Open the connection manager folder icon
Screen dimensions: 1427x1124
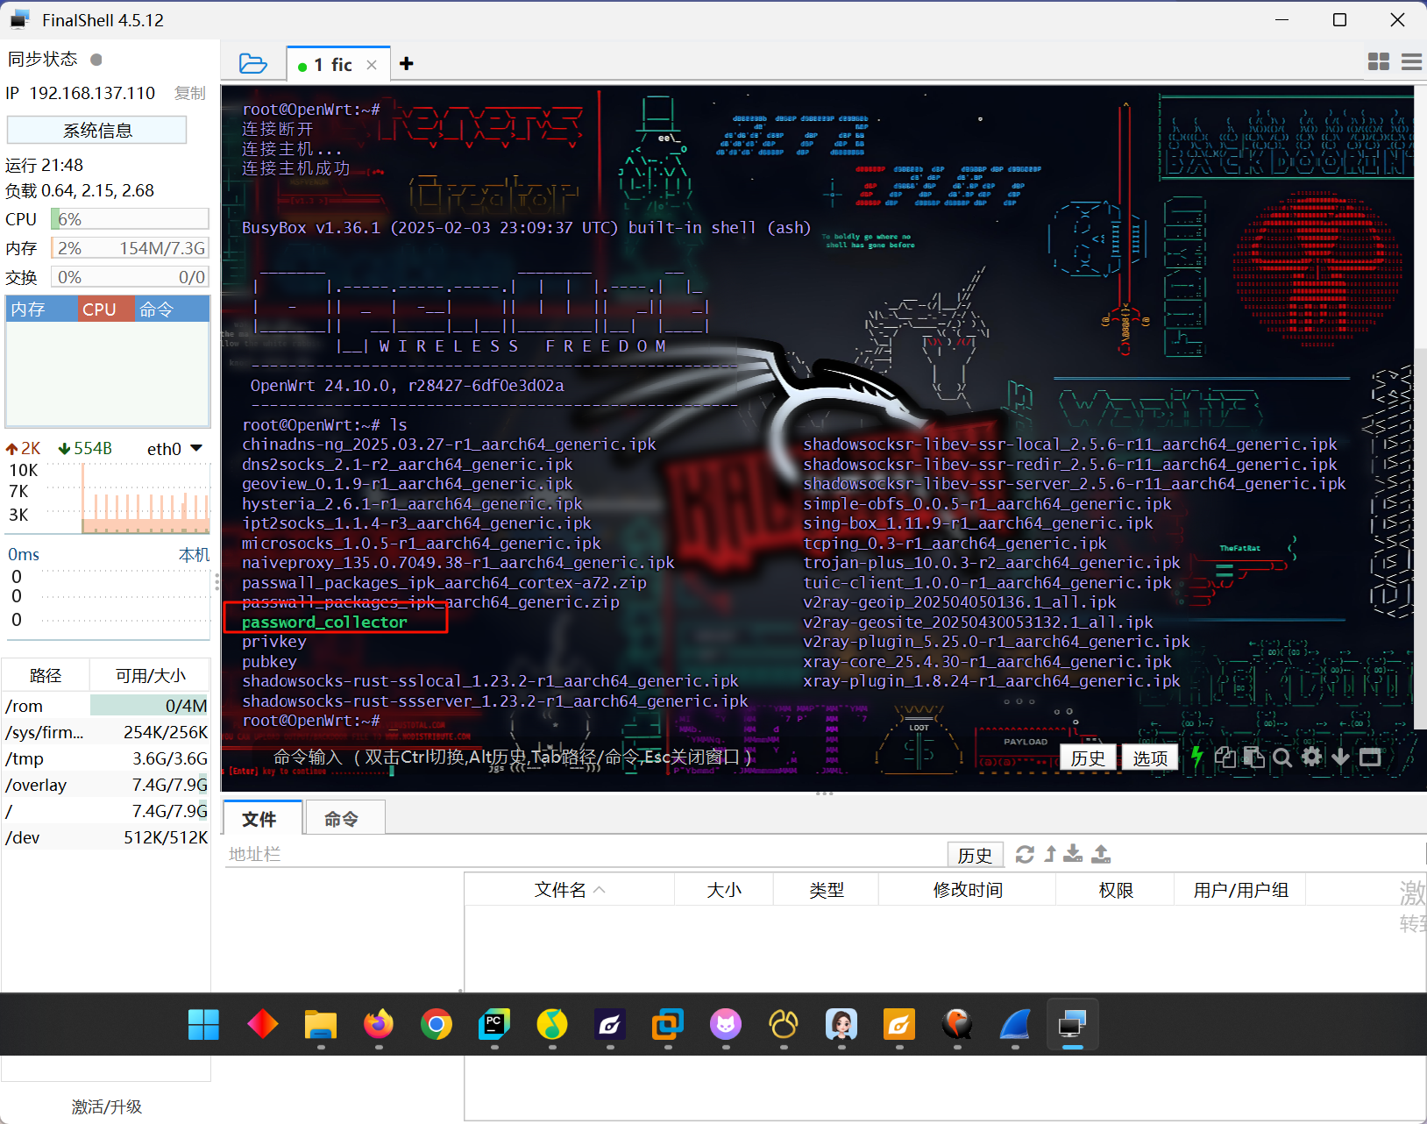(252, 63)
